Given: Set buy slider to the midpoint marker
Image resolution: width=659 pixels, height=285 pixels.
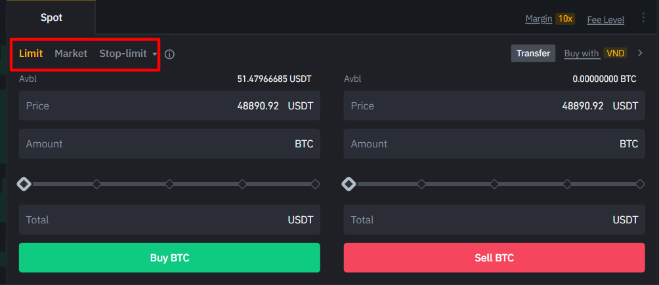Looking at the screenshot, I should click(x=169, y=184).
